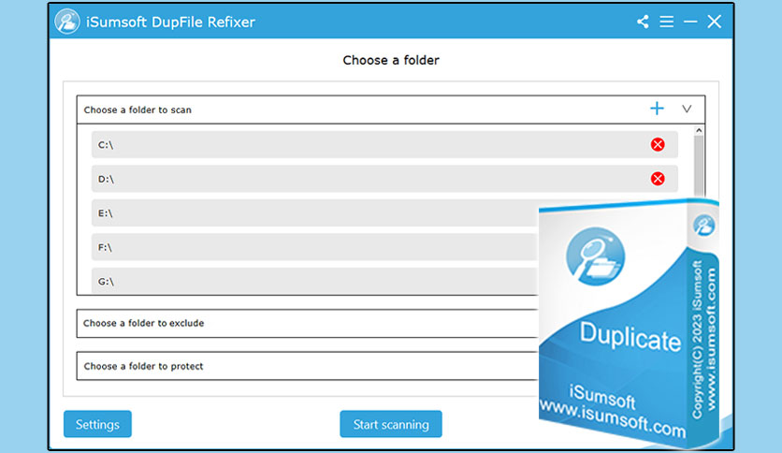Click the Choose a folder to scan header
The height and width of the screenshot is (453, 782).
point(391,110)
